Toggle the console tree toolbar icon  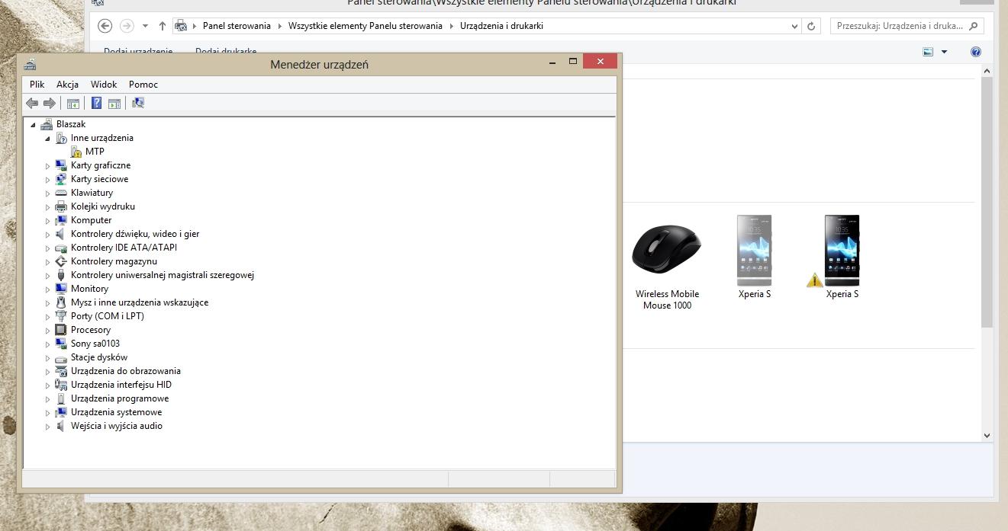click(x=73, y=104)
